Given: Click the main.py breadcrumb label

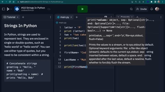Looking at the screenshot, I should [63, 23].
